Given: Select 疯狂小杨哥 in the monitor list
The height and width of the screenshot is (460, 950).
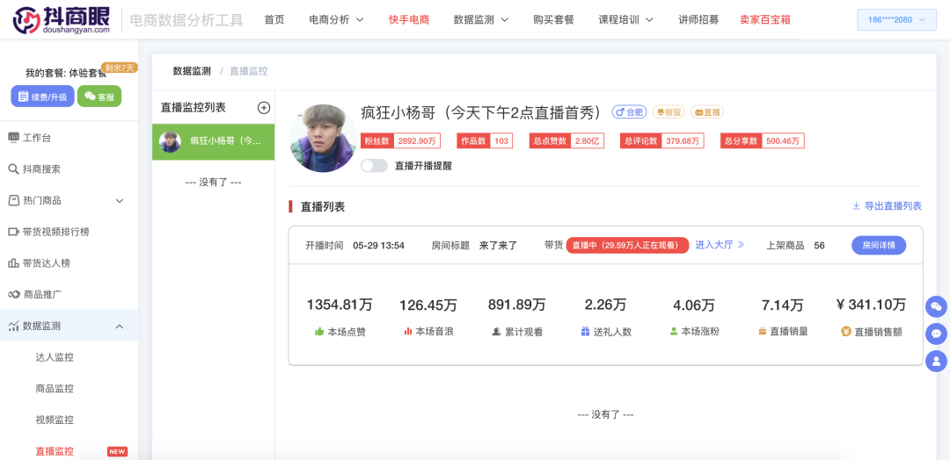Looking at the screenshot, I should (x=213, y=142).
